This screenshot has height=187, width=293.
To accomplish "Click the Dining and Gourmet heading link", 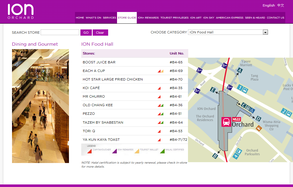I will (35, 44).
